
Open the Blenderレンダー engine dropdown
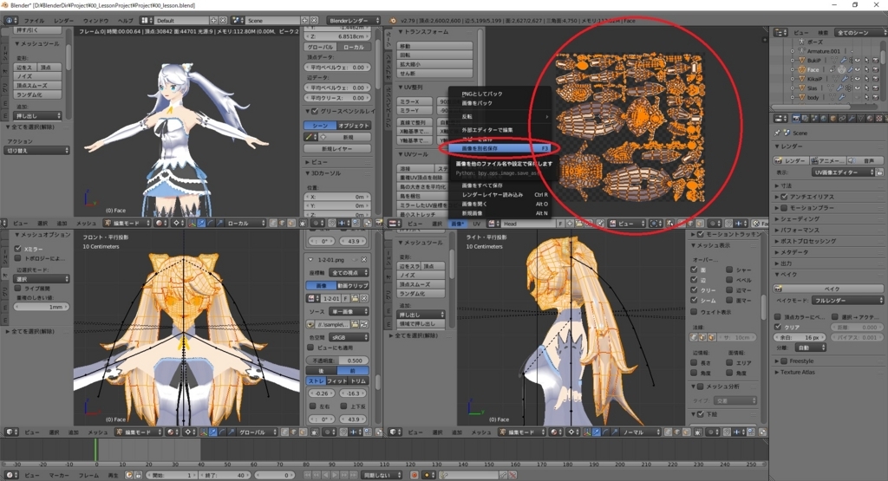click(x=354, y=21)
